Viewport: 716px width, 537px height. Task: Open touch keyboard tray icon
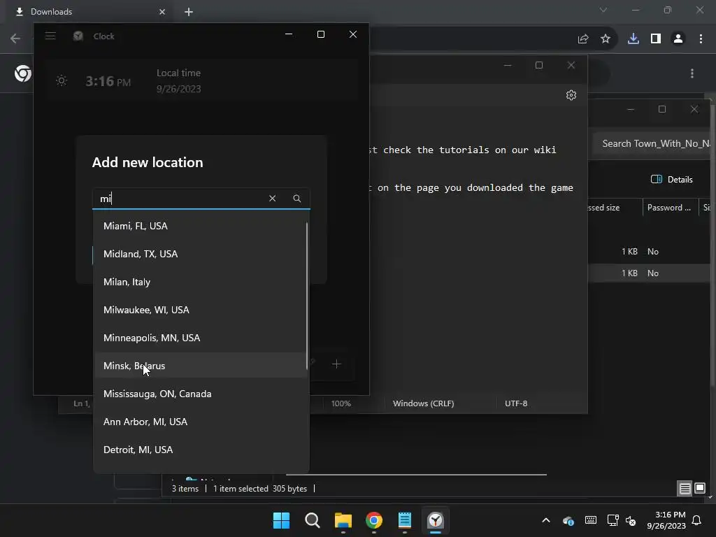tap(590, 520)
